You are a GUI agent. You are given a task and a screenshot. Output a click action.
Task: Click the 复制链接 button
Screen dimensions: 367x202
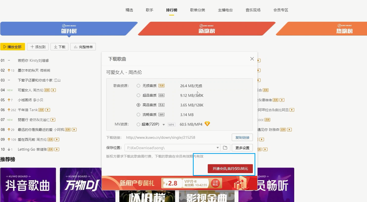click(242, 137)
